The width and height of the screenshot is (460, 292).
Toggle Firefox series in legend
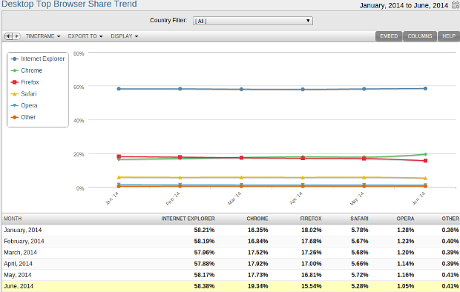[x=25, y=82]
